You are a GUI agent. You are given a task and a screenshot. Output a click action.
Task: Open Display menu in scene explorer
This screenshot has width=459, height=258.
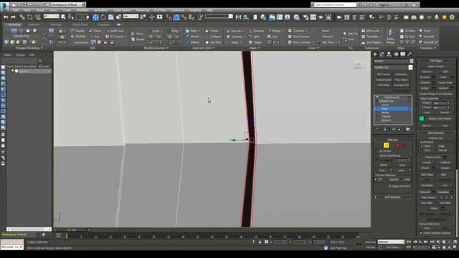pyautogui.click(x=20, y=54)
